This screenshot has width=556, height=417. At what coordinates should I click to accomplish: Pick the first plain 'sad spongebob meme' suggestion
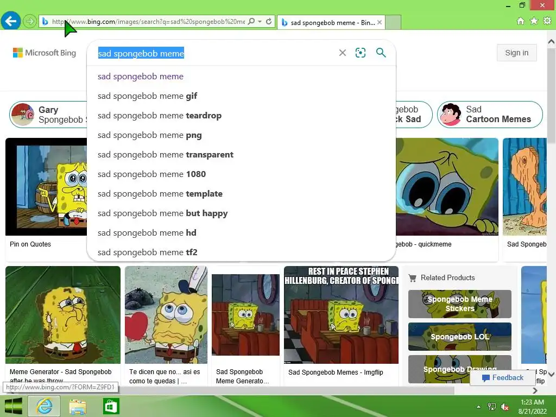241,77
